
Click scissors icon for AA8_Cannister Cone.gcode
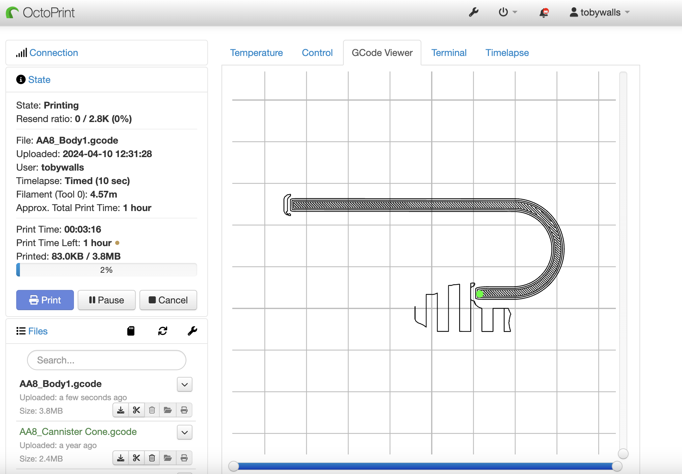(x=136, y=458)
